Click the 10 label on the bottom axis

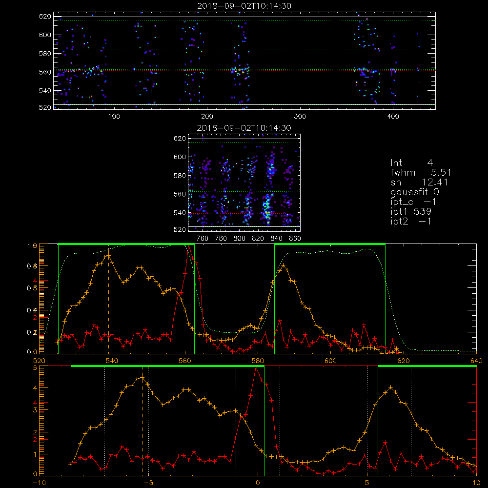click(x=476, y=483)
